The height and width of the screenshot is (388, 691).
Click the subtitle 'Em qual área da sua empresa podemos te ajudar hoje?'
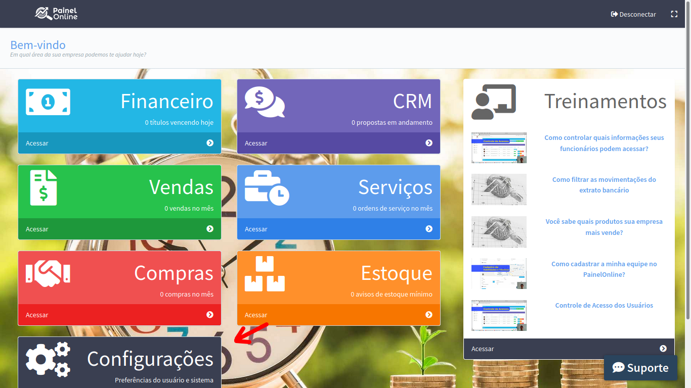pos(78,55)
